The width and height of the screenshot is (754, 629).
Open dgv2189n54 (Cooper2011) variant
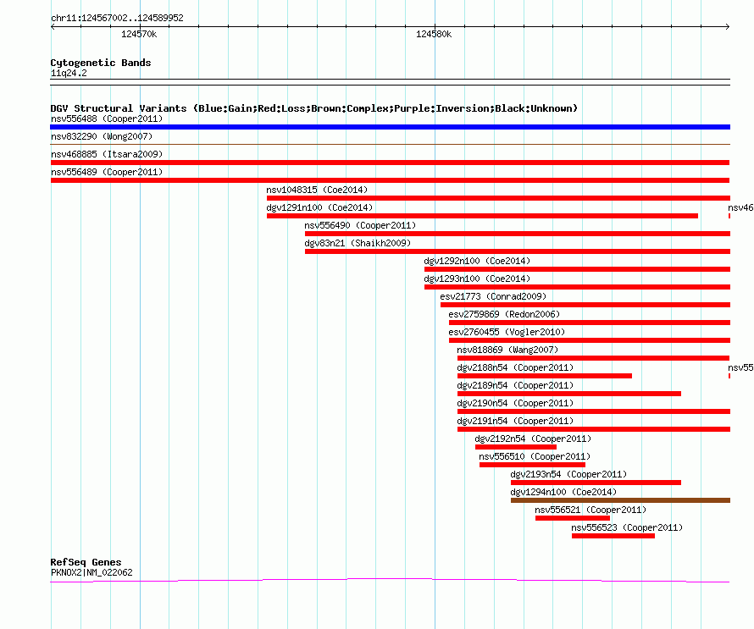click(x=515, y=385)
